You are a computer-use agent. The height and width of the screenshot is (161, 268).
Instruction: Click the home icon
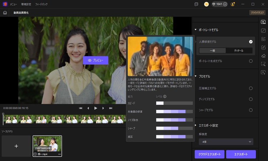point(5,13)
